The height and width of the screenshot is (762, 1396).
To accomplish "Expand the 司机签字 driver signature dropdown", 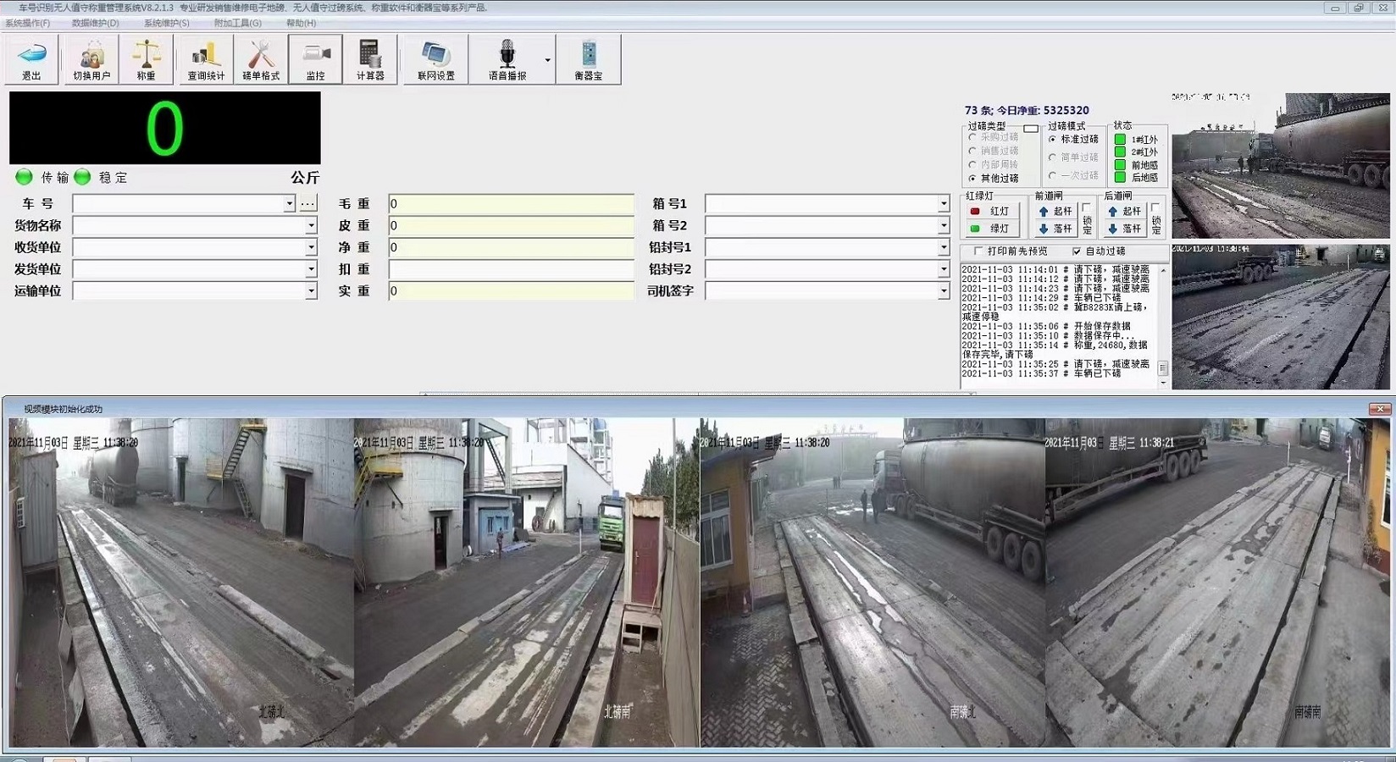I will tap(943, 290).
